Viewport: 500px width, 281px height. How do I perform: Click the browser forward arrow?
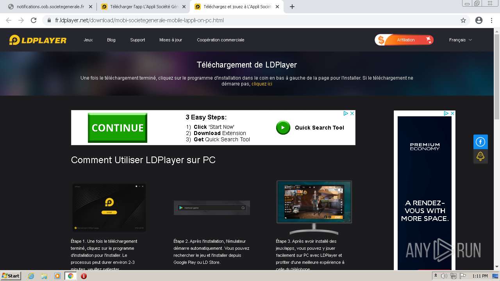click(x=21, y=20)
